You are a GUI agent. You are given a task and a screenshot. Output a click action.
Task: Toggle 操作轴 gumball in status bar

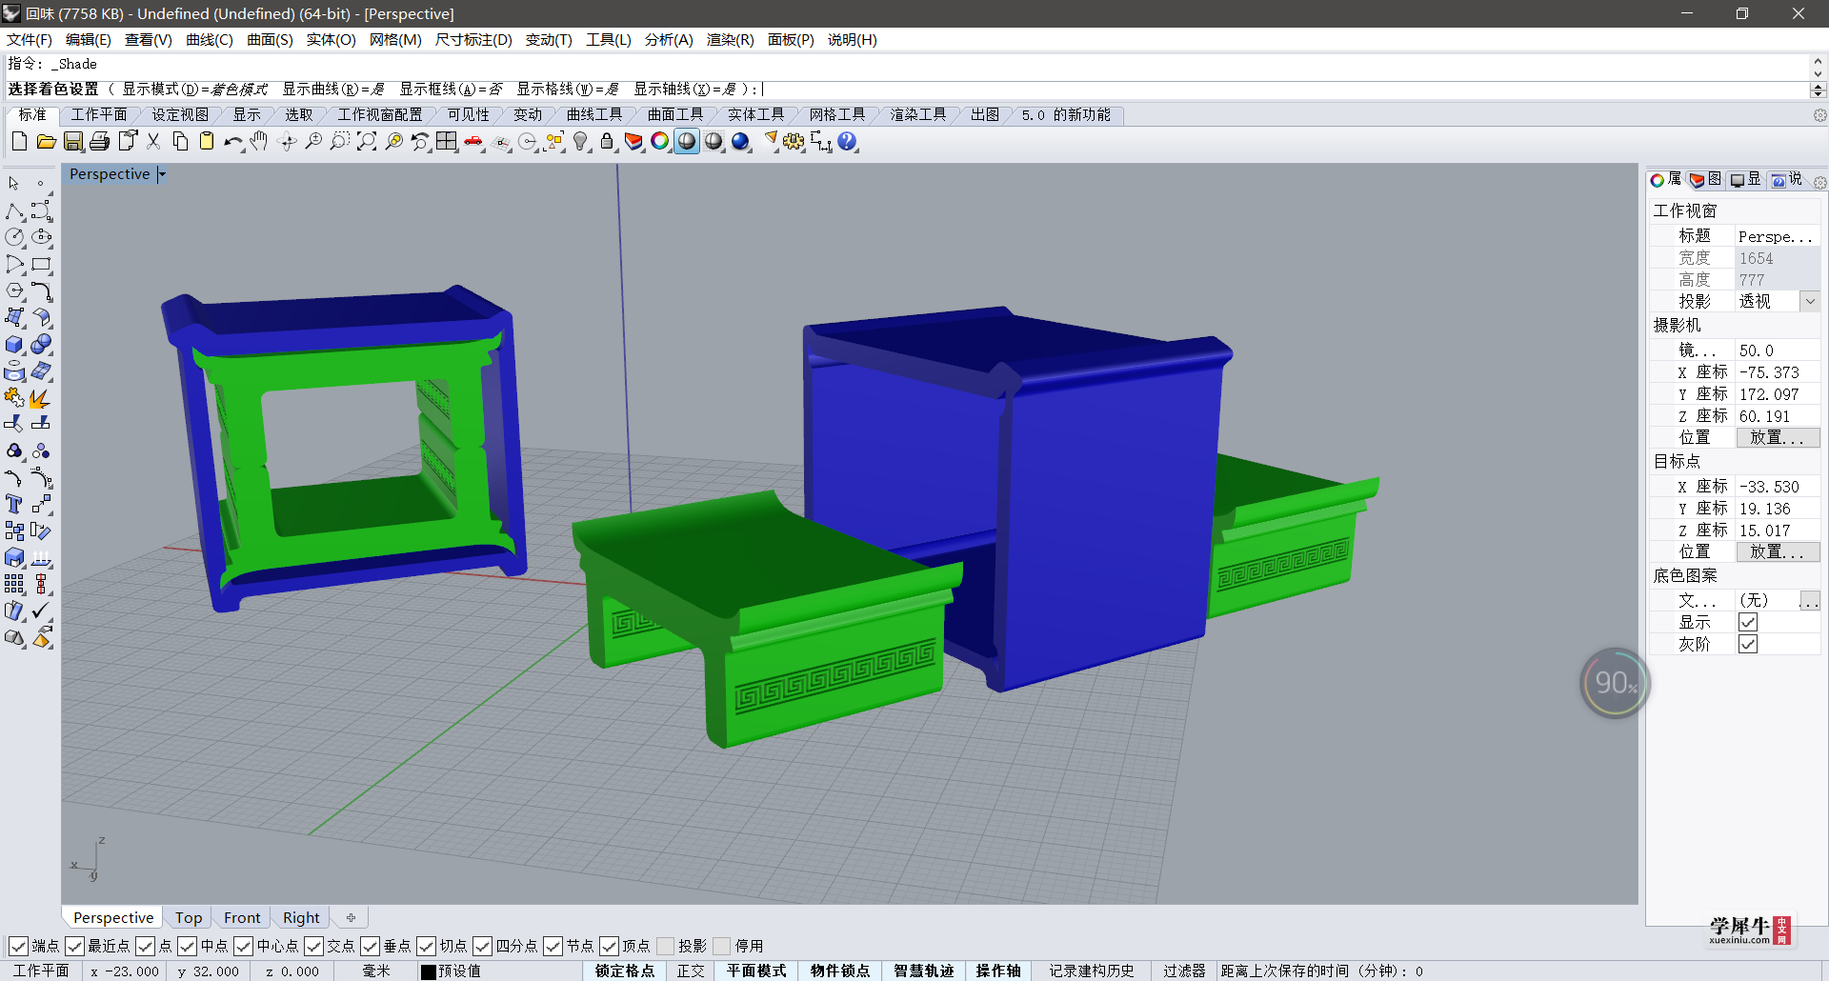(x=998, y=971)
